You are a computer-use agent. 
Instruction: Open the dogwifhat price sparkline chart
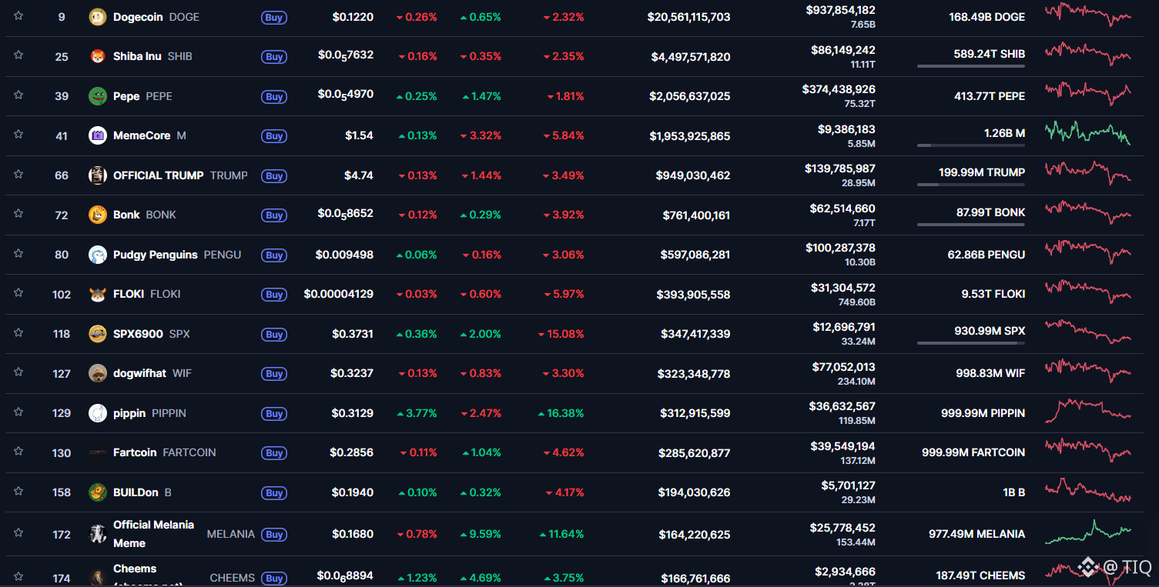click(1087, 370)
